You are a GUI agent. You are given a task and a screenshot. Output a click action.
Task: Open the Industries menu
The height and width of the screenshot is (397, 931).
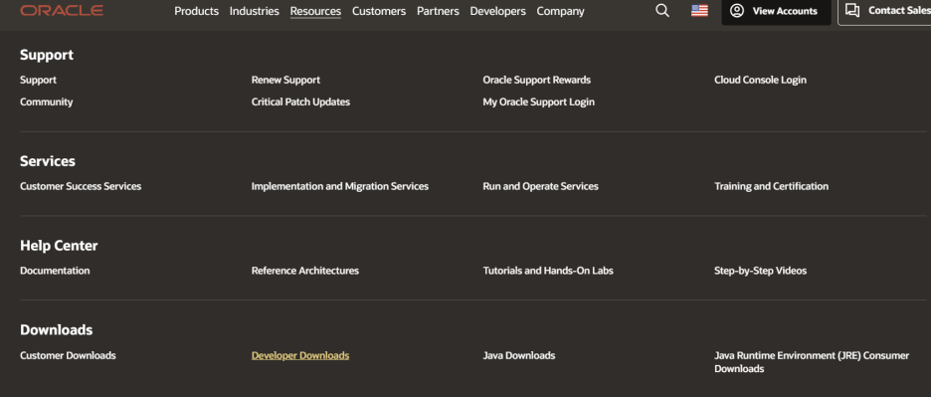tap(254, 11)
